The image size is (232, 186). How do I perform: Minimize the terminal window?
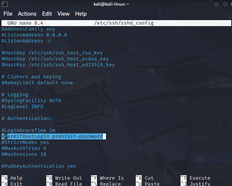click(x=216, y=4)
